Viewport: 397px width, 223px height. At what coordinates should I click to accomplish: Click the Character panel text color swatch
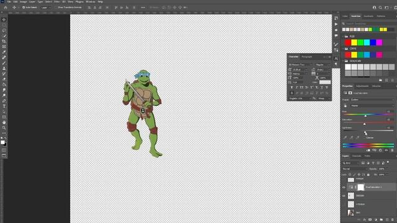[325, 82]
